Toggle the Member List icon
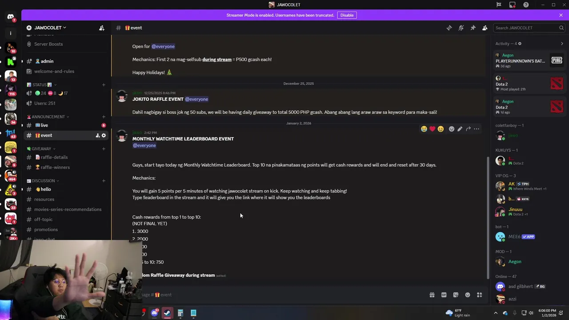 pos(485,28)
